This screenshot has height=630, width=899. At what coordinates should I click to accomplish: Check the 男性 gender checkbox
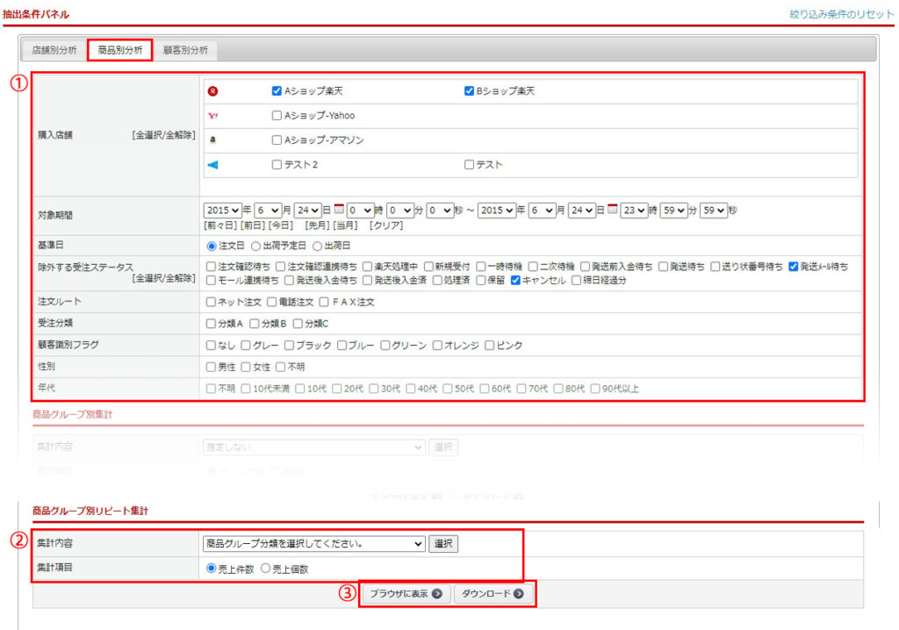pyautogui.click(x=211, y=367)
